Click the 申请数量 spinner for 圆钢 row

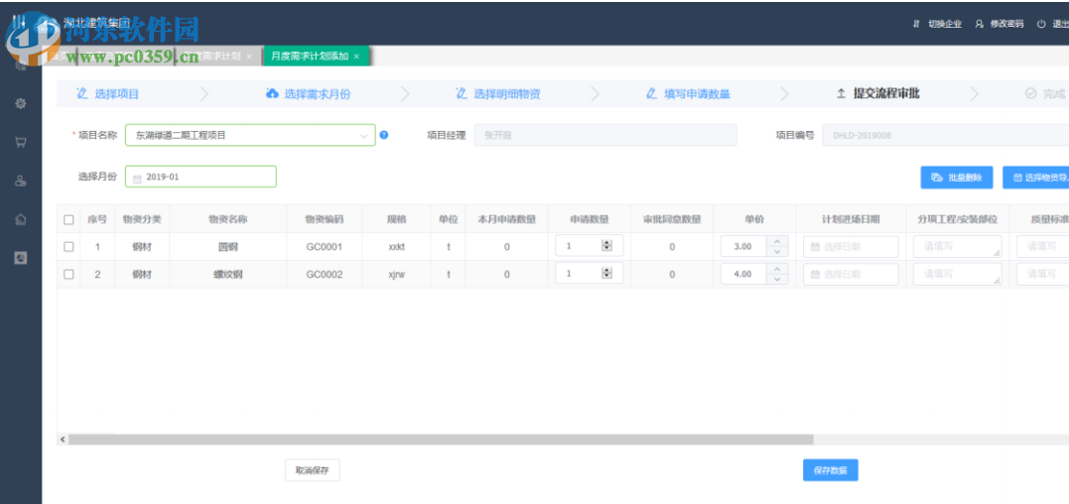606,246
